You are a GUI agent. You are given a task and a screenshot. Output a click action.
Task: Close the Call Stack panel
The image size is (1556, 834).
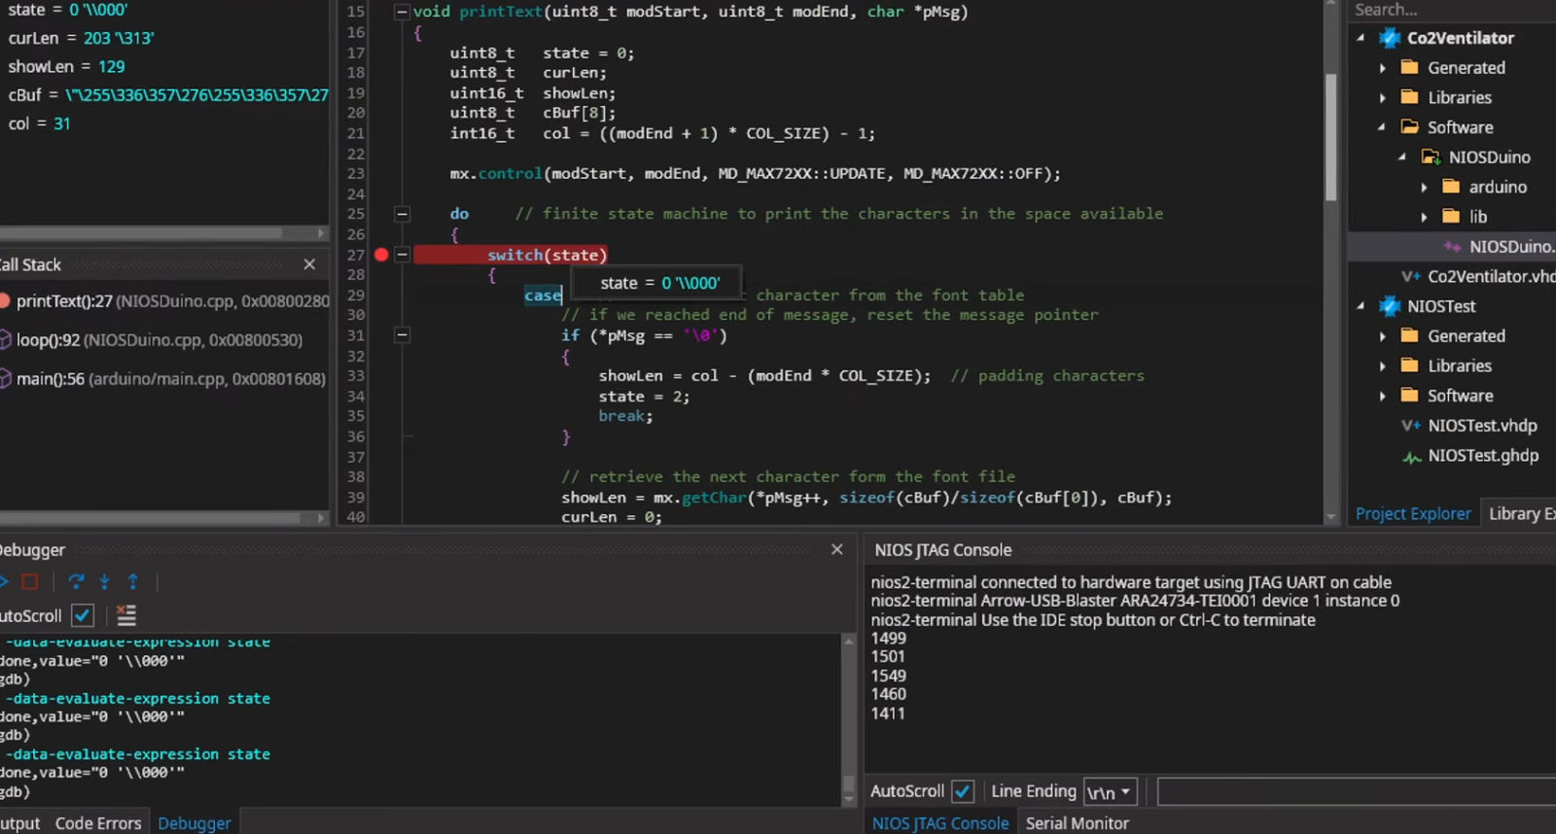(x=309, y=264)
